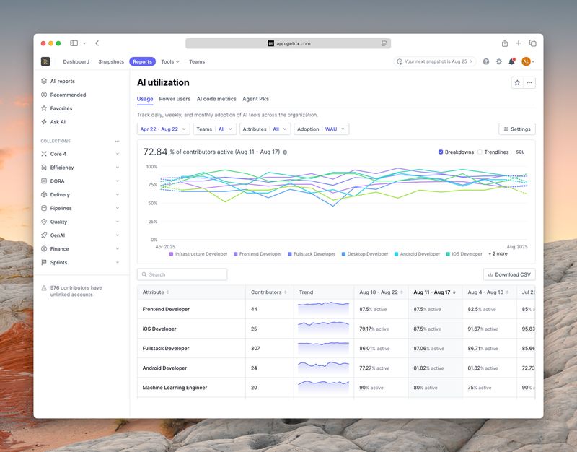Open Ask AI in the sidebar
Viewport: 577px width, 452px height.
58,122
